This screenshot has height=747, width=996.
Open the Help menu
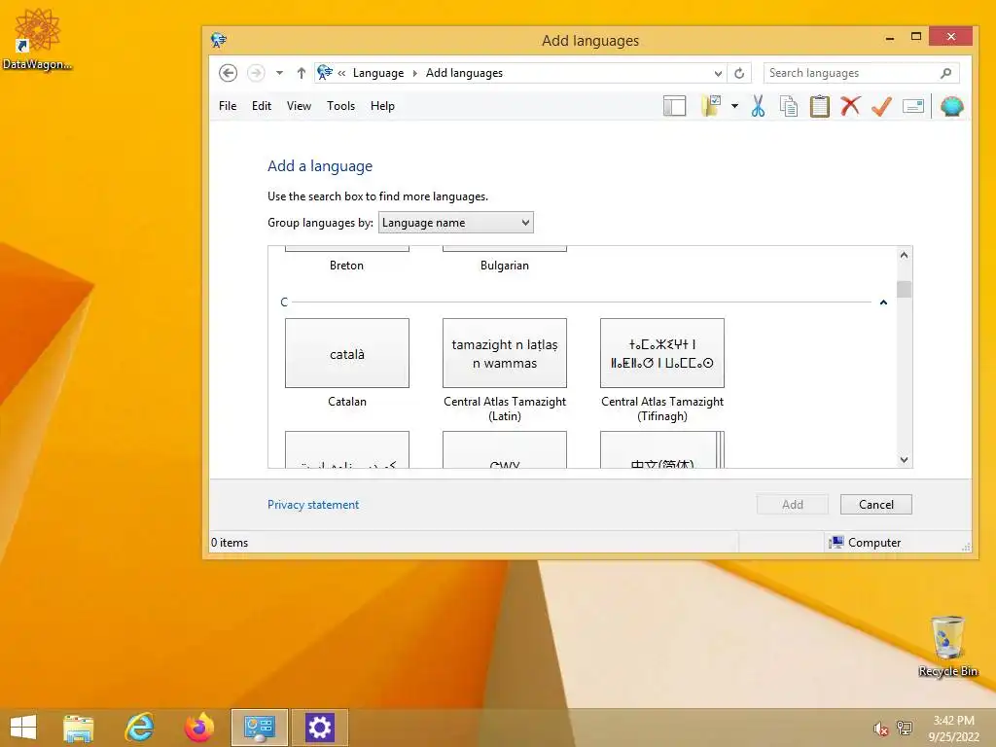coord(382,106)
